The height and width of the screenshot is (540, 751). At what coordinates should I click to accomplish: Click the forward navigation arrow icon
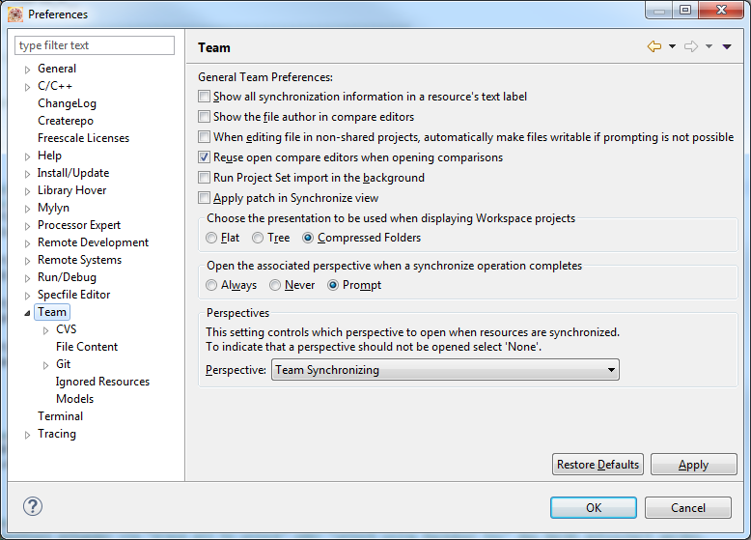(x=690, y=46)
